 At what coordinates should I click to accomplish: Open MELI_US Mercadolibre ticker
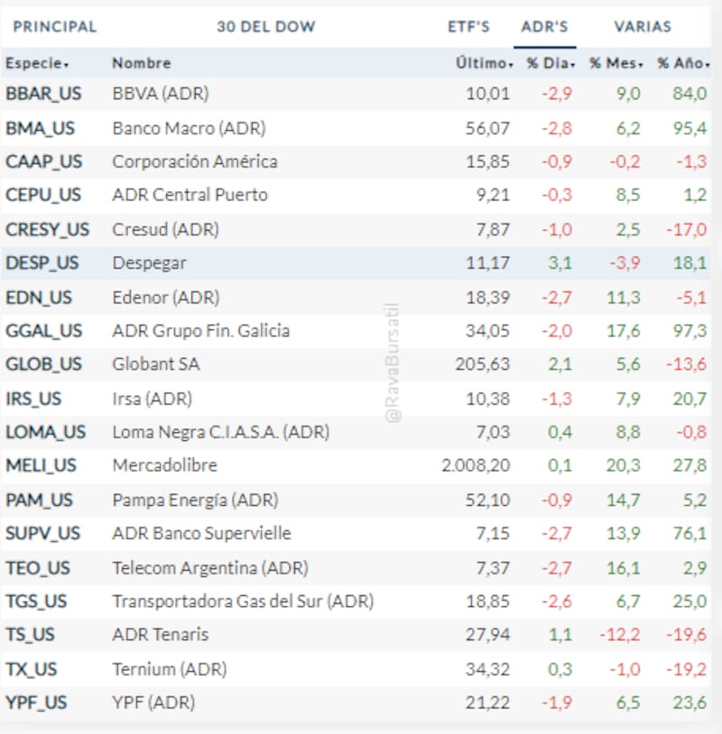tap(42, 466)
